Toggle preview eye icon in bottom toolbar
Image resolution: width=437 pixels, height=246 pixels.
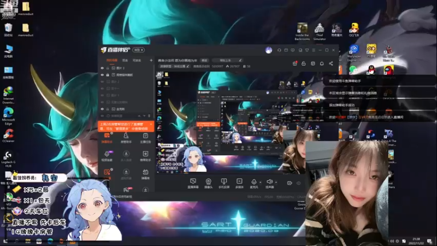click(298, 183)
